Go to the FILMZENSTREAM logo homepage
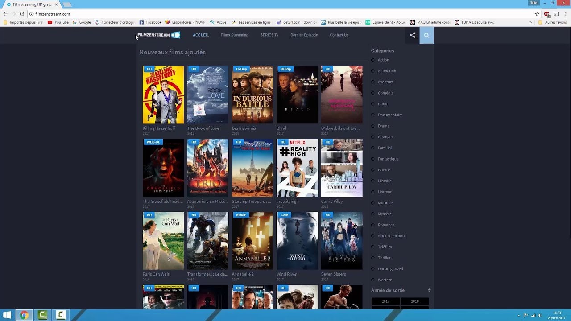The height and width of the screenshot is (321, 571). [x=159, y=35]
